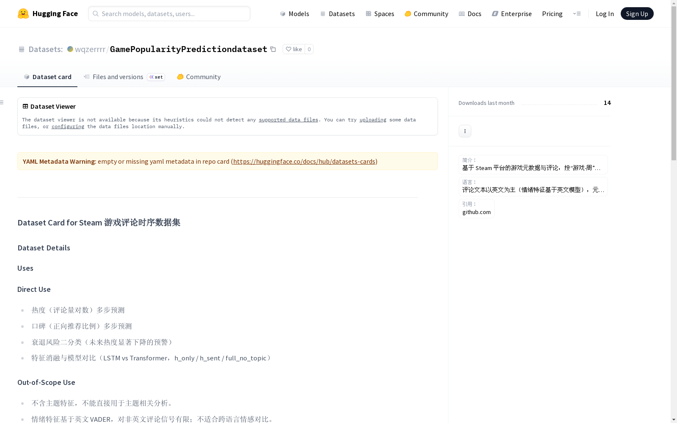The width and height of the screenshot is (677, 423).
Task: Click the Dataset Viewer table icon
Action: point(25,106)
